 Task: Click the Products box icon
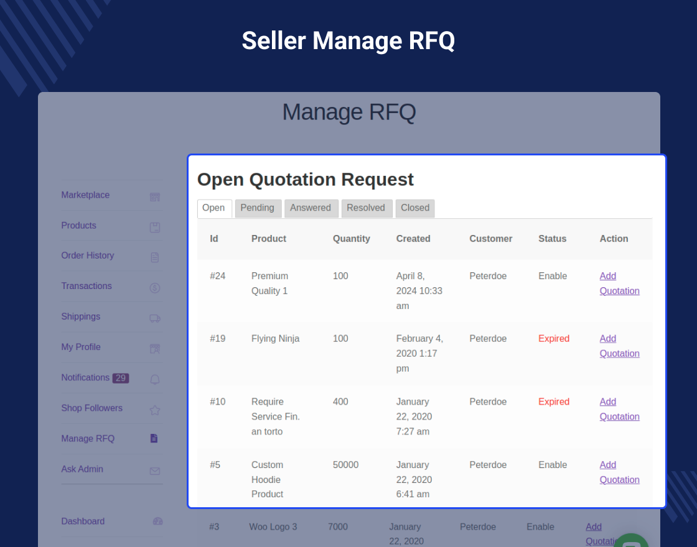point(155,228)
